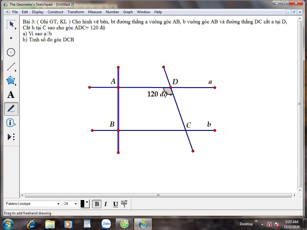This screenshot has height=230, width=307.
Task: Click the sketch document icon in menu bar
Action: (8, 12)
